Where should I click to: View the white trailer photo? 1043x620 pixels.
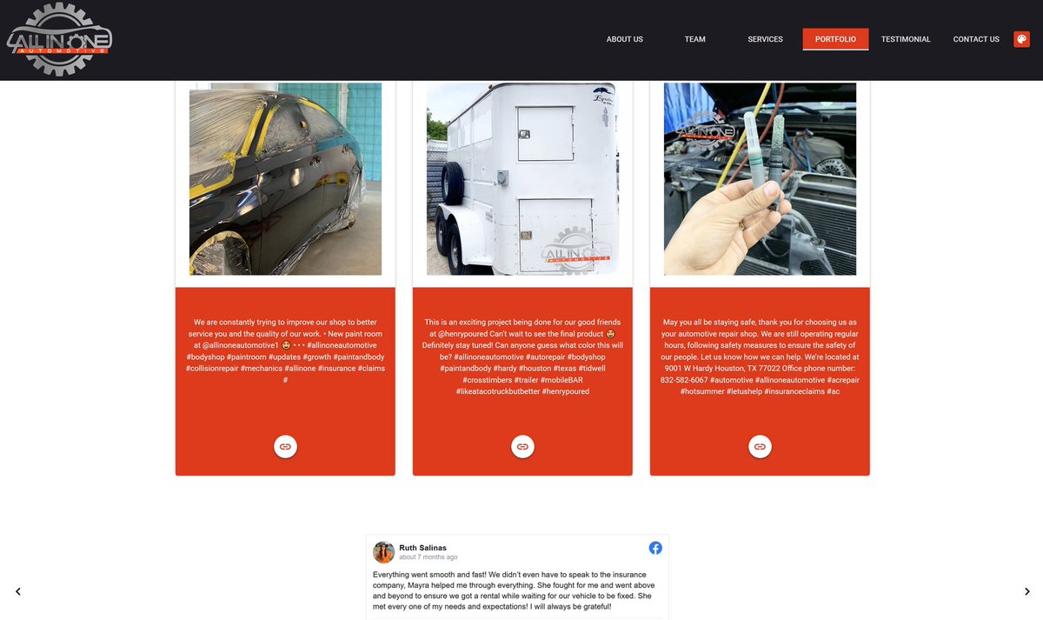tap(522, 179)
